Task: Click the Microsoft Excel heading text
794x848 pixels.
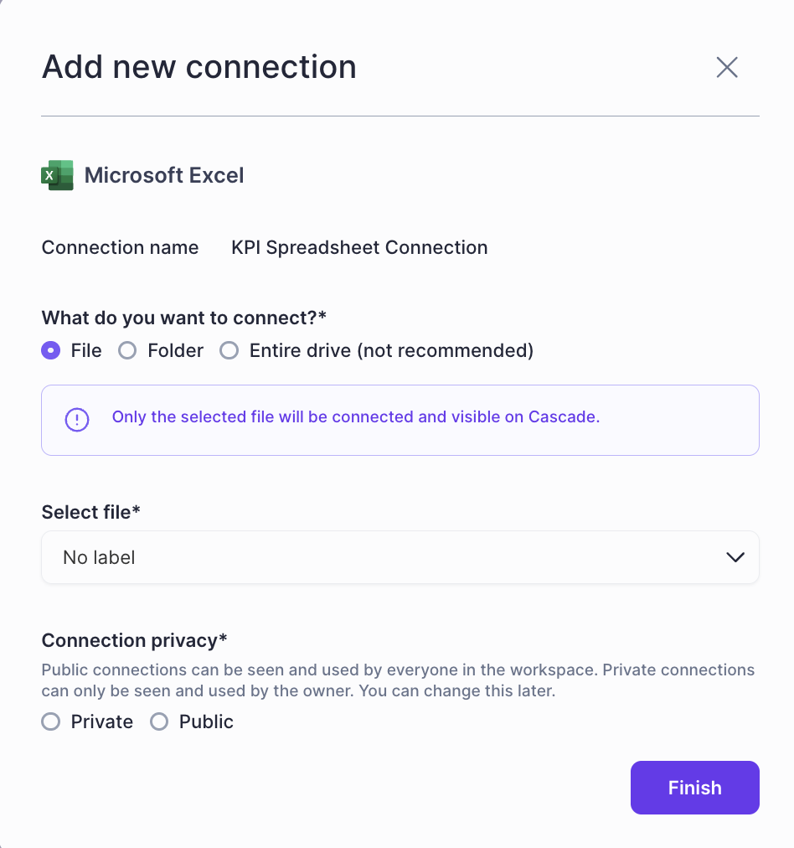Action: 164,175
